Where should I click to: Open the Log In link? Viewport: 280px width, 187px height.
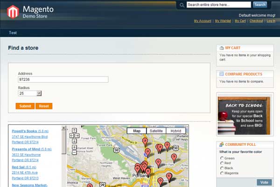coord(271,21)
